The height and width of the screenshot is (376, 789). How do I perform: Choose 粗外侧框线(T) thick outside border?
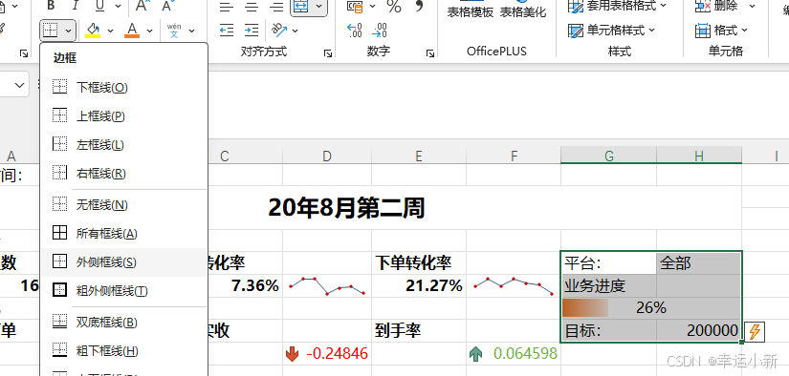pos(123,291)
